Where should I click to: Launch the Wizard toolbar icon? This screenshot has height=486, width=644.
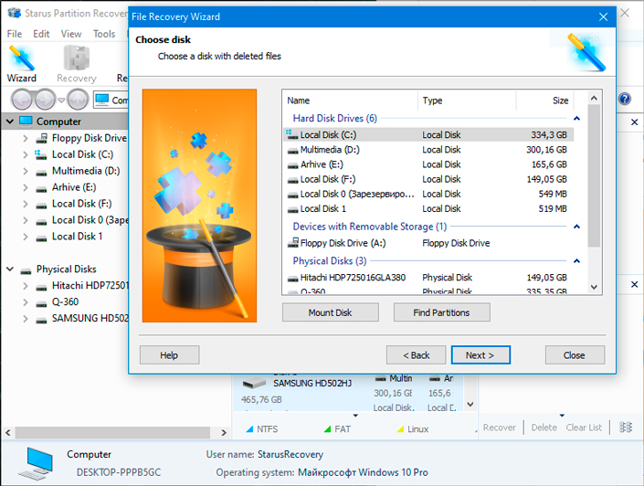pyautogui.click(x=21, y=64)
